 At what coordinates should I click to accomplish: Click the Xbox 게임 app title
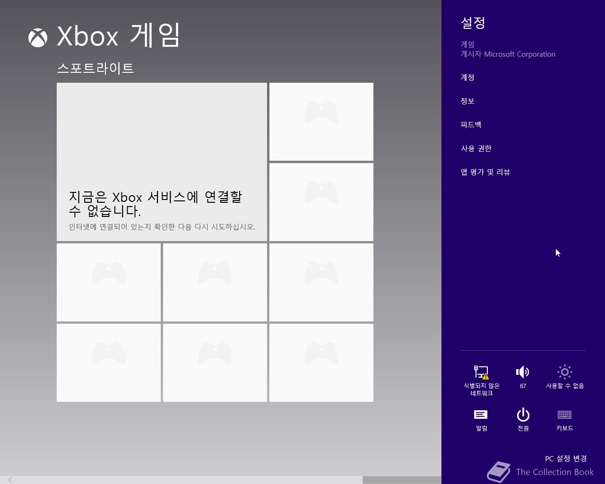pyautogui.click(x=118, y=35)
